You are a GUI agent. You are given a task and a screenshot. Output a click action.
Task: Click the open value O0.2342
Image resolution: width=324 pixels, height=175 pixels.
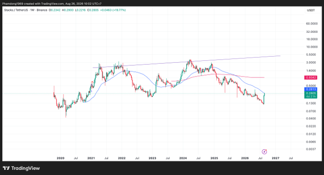[x=55, y=10]
